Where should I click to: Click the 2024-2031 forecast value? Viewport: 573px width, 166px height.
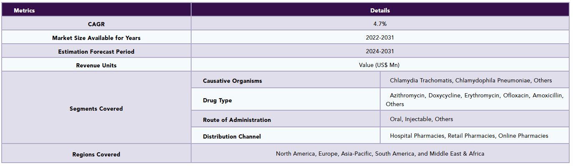click(x=380, y=51)
